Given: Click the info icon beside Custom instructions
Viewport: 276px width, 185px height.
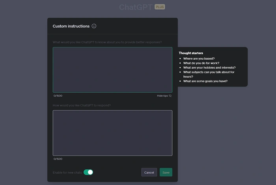Looking at the screenshot, I should point(94,26).
